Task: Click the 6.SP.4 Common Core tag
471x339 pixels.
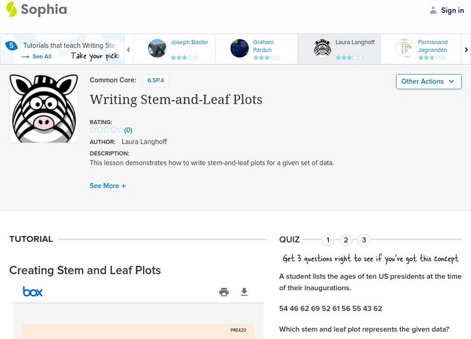Action: [155, 81]
